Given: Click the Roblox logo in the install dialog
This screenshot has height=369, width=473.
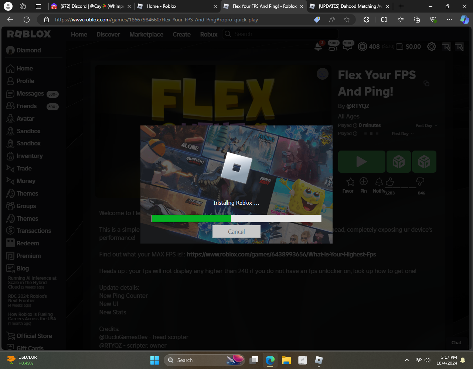Looking at the screenshot, I should (236, 168).
